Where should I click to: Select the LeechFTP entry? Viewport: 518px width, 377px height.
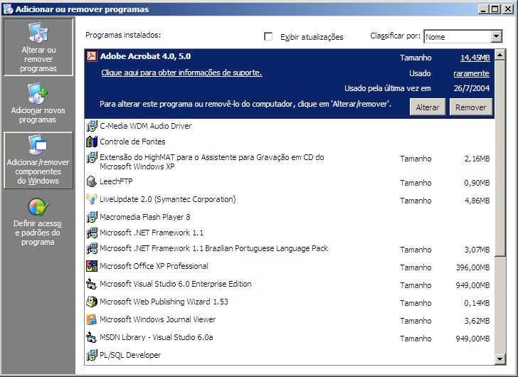290,181
